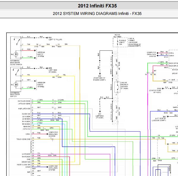
Task: Click the 'LH POWER' pin label
Action: [26, 154]
